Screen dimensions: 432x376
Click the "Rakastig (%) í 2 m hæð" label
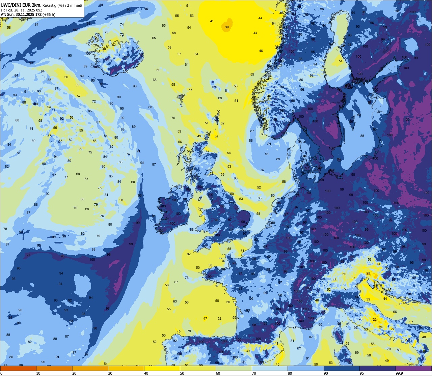click(62, 5)
